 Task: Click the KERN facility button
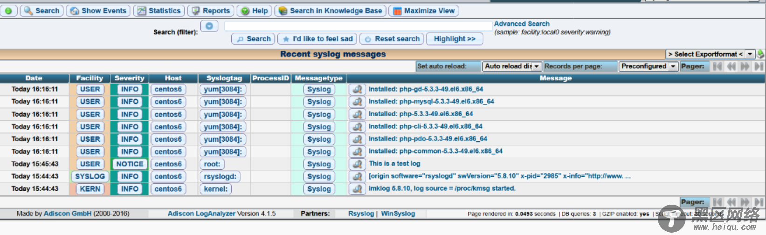90,189
